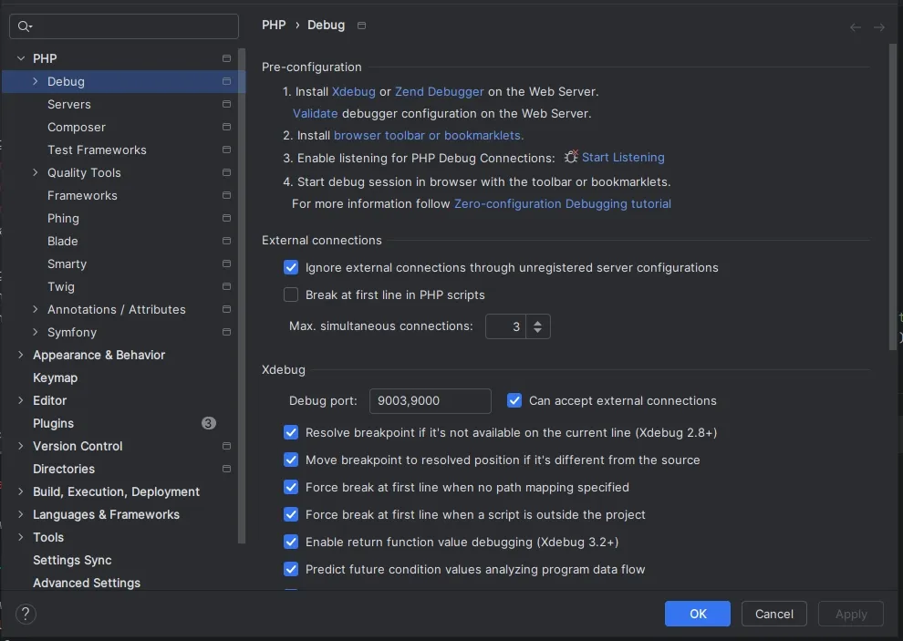Click project-level icon next to Test Frameworks

(x=226, y=150)
